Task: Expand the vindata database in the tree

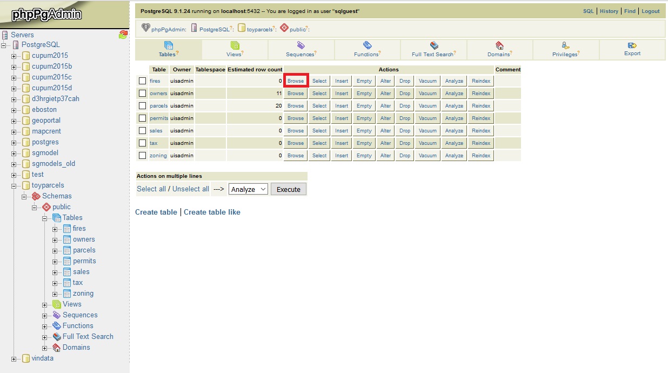Action: click(x=14, y=358)
